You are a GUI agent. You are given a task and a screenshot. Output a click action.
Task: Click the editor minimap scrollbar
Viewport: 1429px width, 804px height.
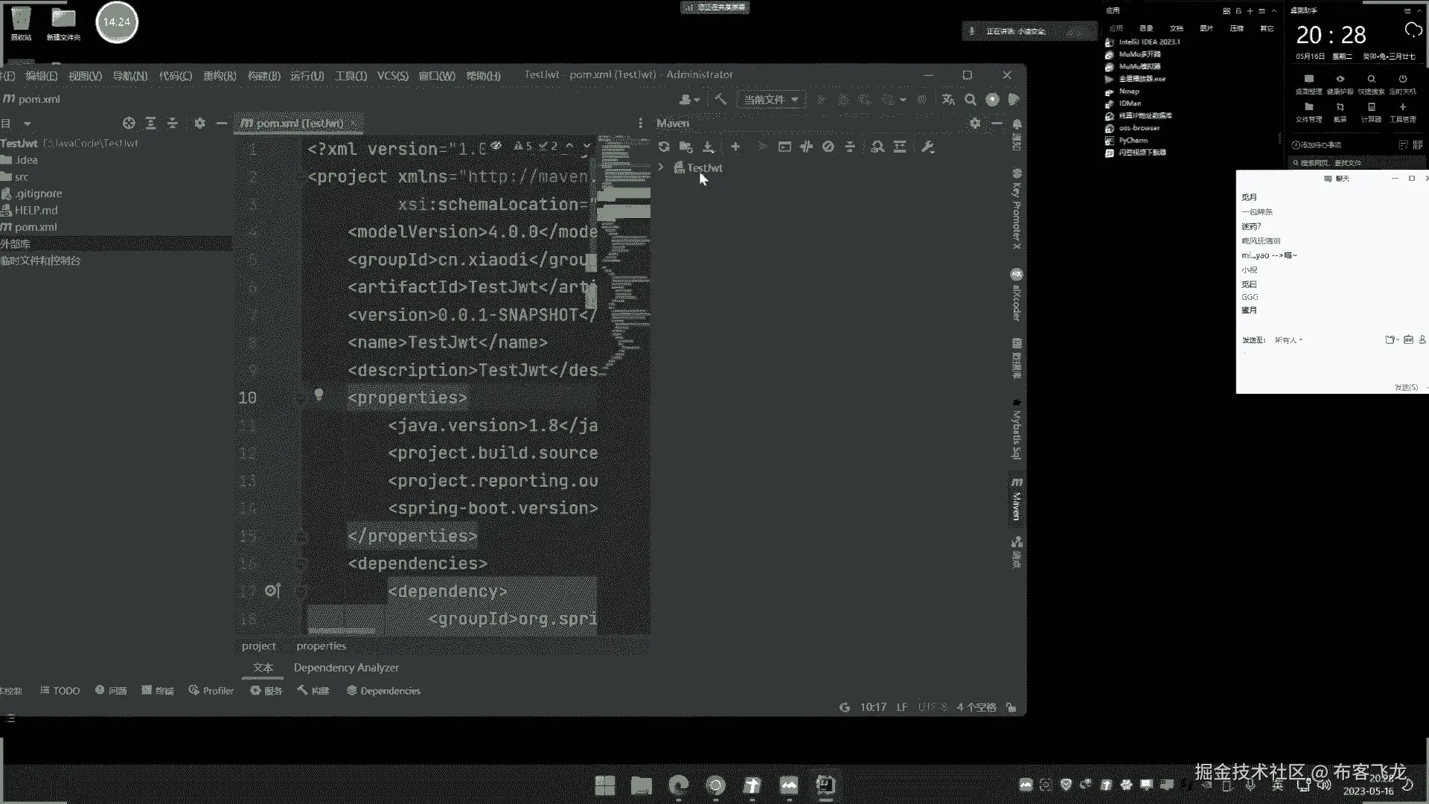point(624,246)
